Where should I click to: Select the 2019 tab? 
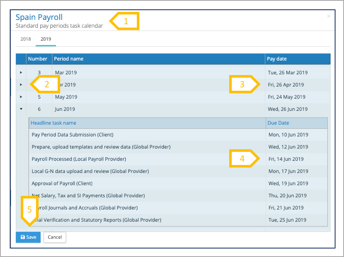coord(46,39)
